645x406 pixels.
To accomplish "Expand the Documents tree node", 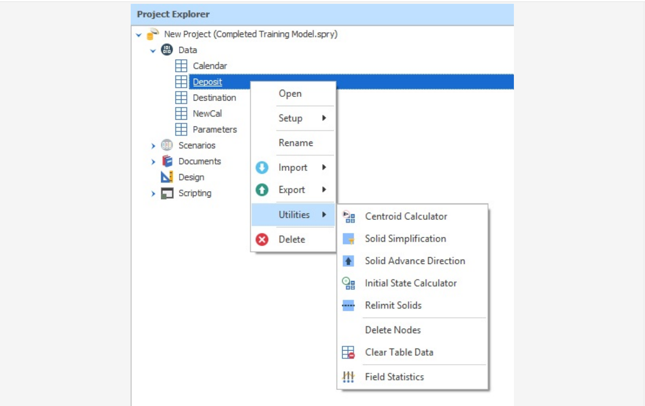I will [x=153, y=162].
